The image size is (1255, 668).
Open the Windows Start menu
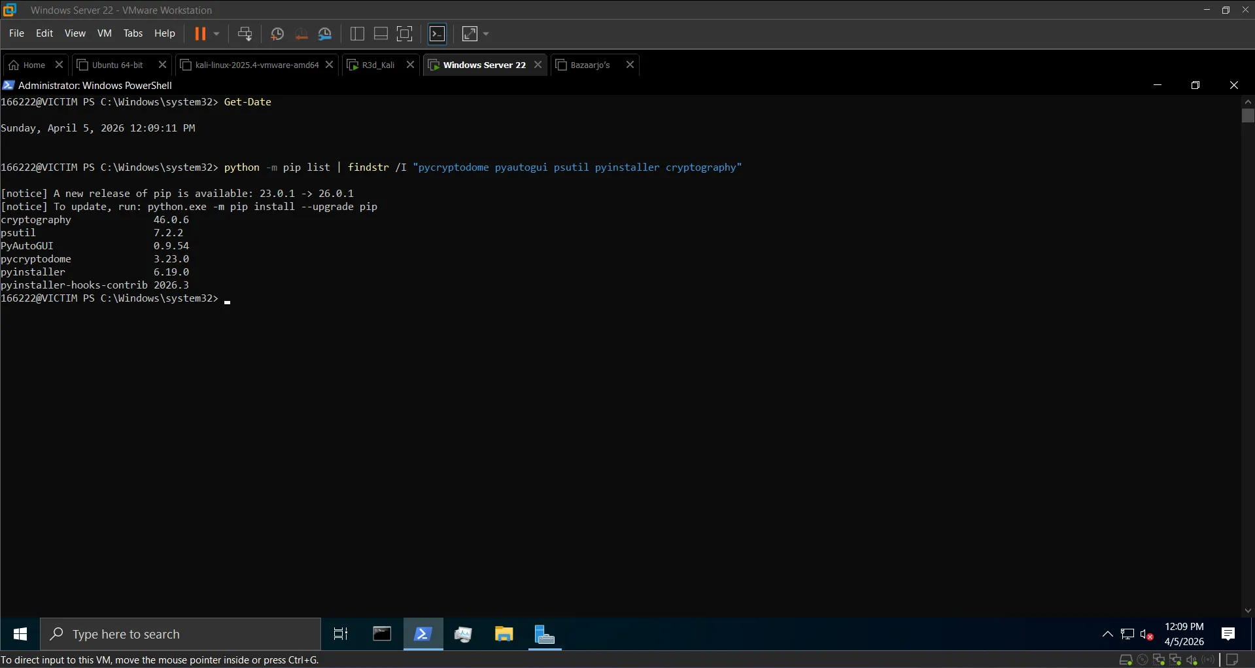pos(20,634)
